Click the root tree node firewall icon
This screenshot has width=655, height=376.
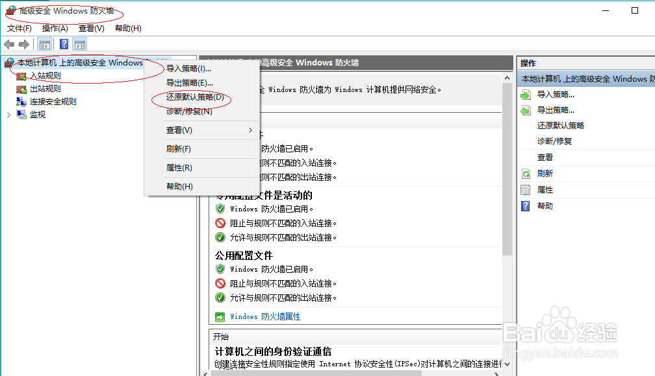coord(9,63)
